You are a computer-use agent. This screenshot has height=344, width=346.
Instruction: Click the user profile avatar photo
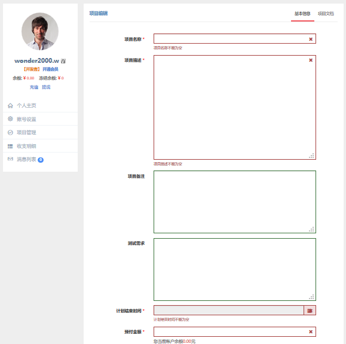(40, 31)
